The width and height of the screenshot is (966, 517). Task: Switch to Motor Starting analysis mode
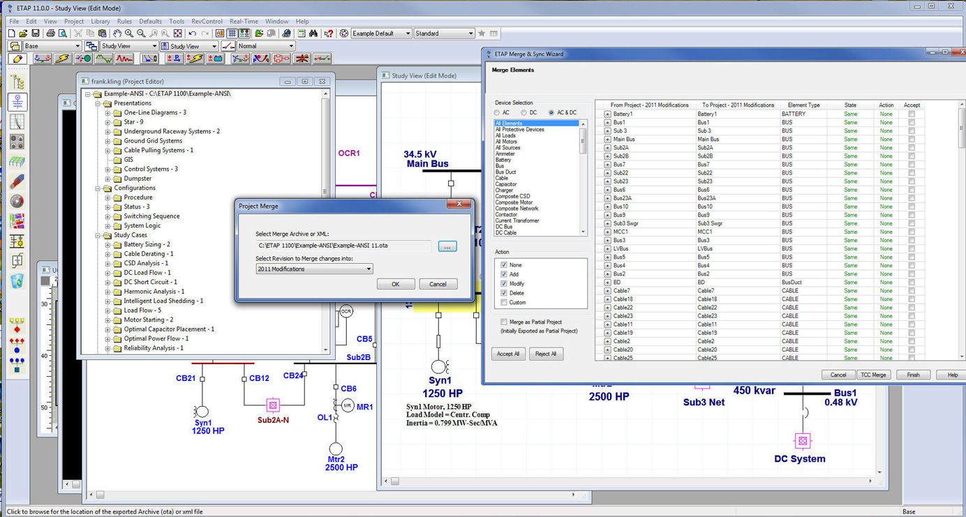point(83,59)
